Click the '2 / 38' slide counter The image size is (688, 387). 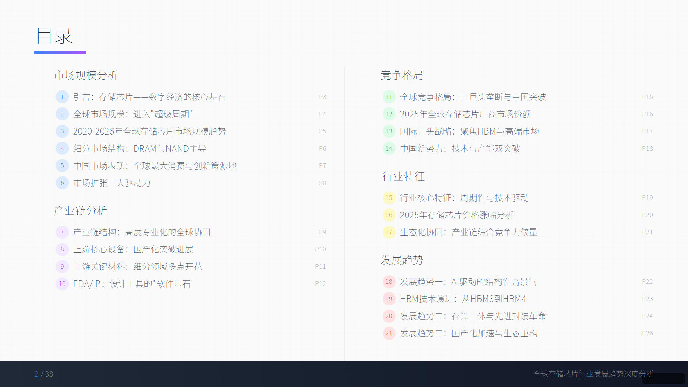coord(44,374)
